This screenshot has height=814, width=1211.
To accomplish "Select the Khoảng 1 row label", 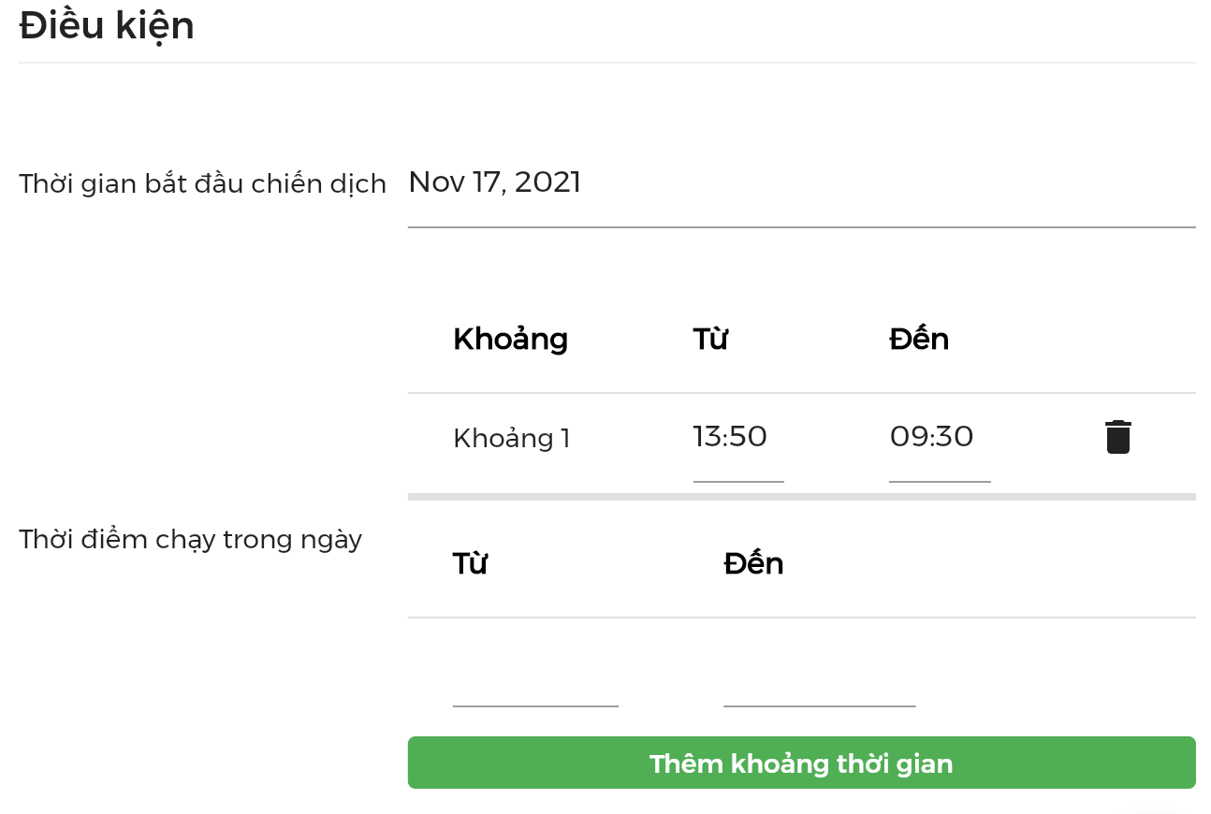I will 512,439.
